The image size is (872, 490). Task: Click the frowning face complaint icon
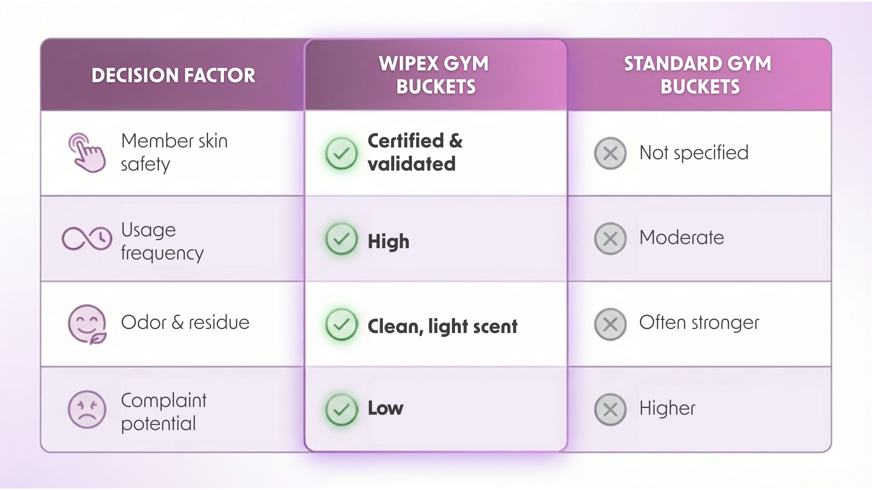[87, 409]
